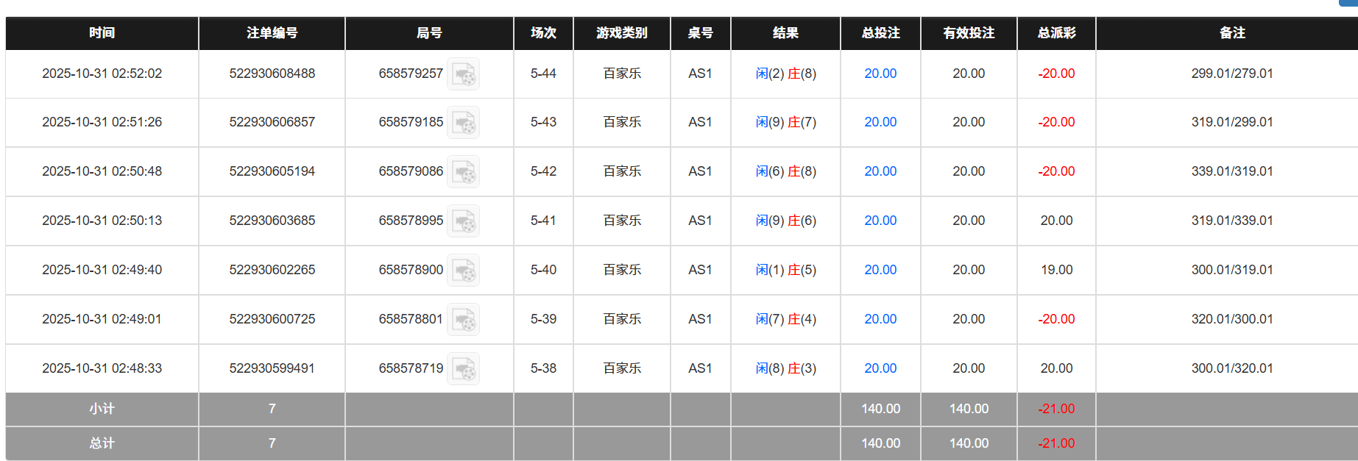Screen dimensions: 1358x461
Task: Open replay icon for round 658578801
Action: 464,320
